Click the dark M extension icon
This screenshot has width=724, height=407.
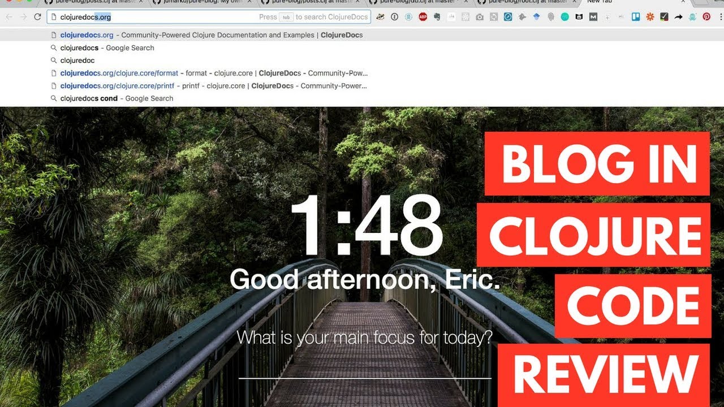click(x=593, y=17)
